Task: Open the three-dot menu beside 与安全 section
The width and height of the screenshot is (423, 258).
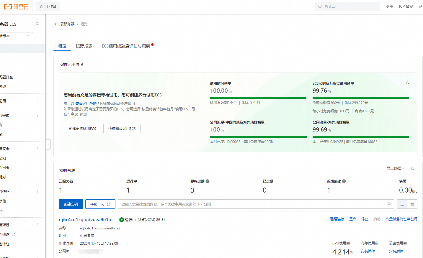Action: click(x=38, y=149)
